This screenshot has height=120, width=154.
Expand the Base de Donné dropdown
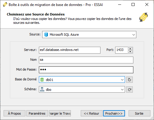coord(122,80)
